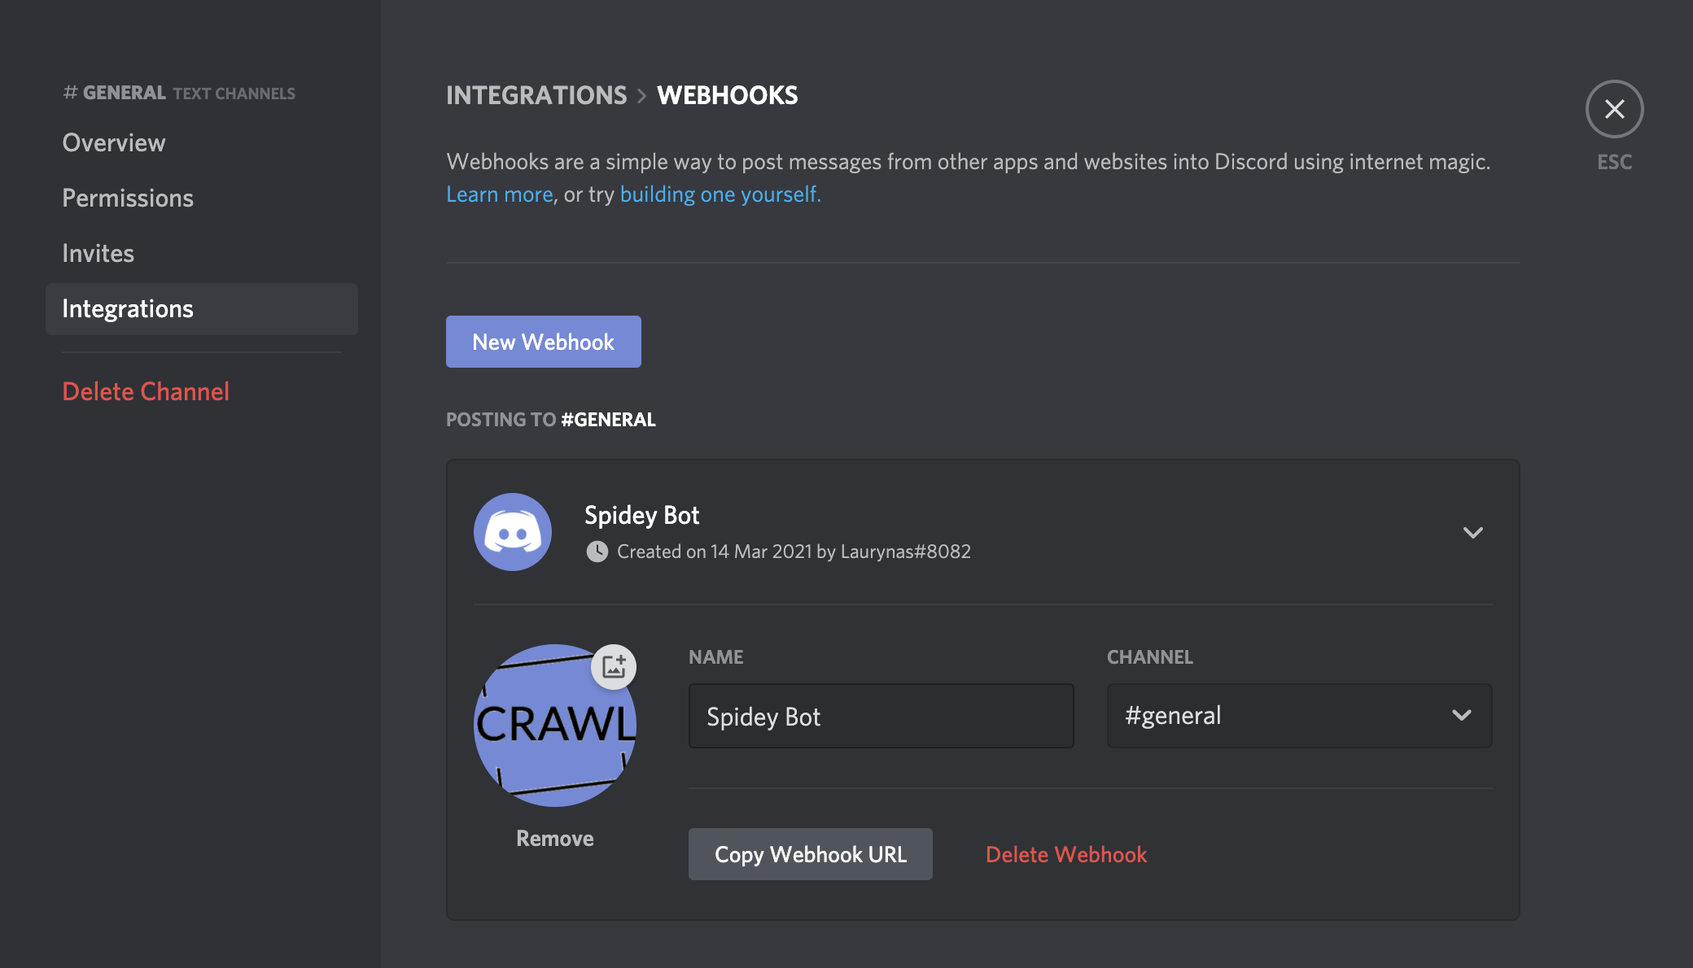The width and height of the screenshot is (1693, 968).
Task: Click the Integrations menu item
Action: coord(127,308)
